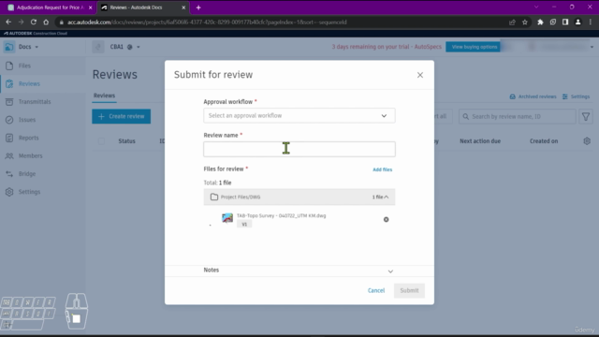Remove the TAB-Topo Survey file from review
This screenshot has height=337, width=599.
pos(387,219)
